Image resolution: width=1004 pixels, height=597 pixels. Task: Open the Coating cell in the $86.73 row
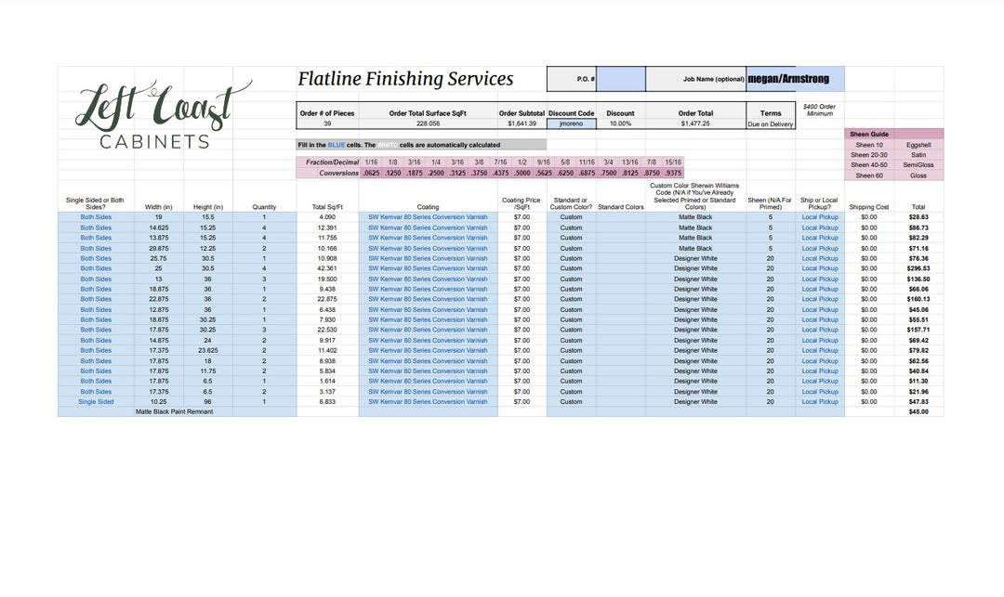(x=428, y=227)
